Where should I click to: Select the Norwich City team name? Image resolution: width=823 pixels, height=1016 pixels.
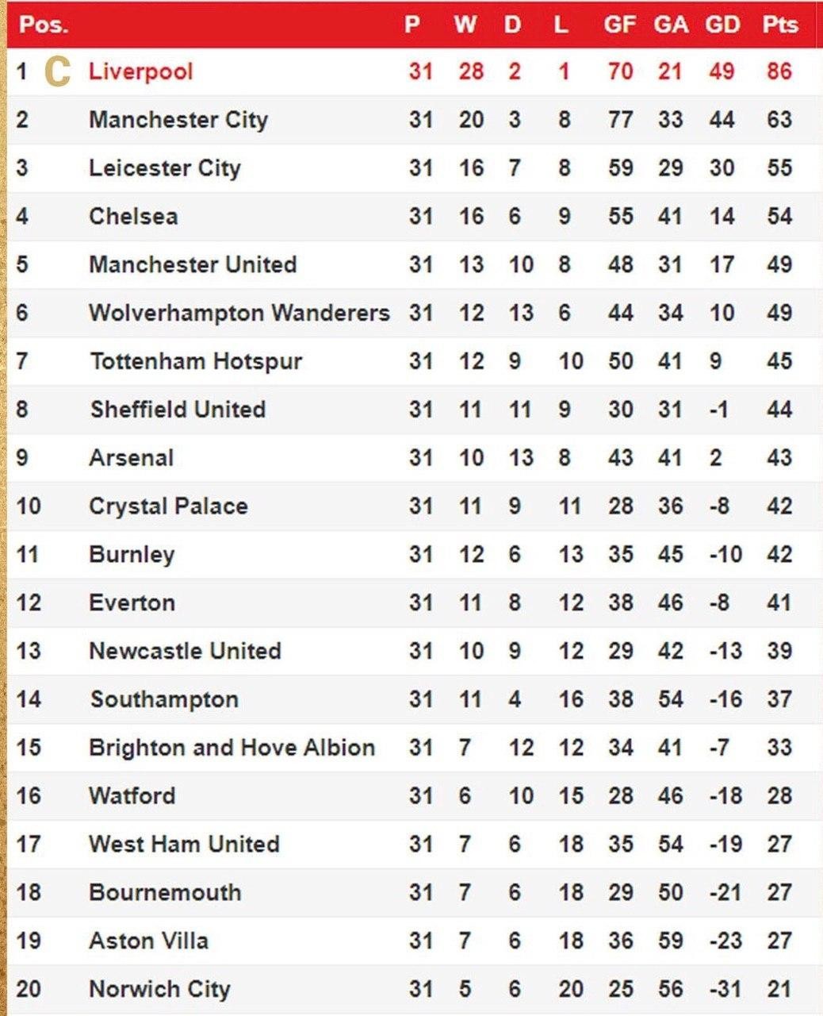159,989
